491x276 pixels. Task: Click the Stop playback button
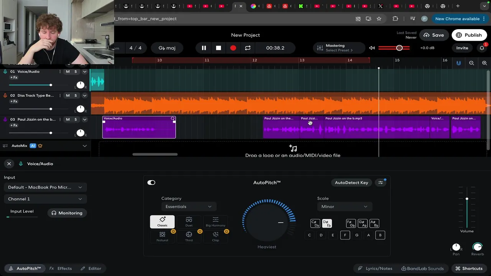pos(218,48)
